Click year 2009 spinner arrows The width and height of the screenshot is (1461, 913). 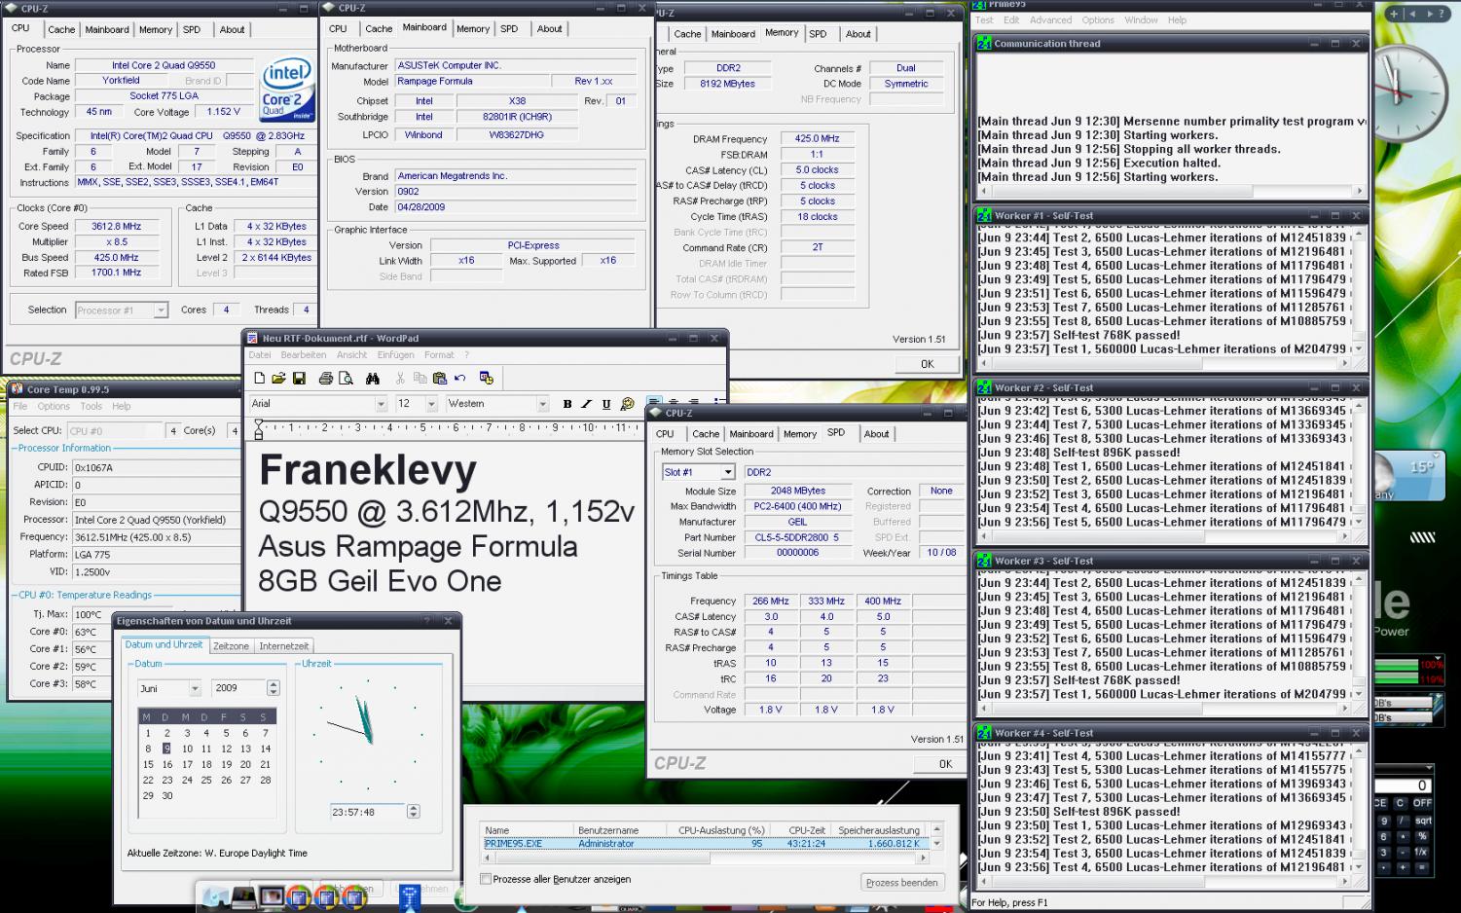pos(273,688)
